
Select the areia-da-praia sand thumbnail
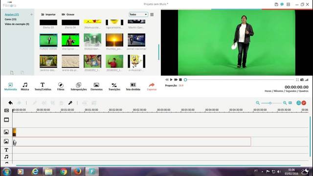coord(70,62)
